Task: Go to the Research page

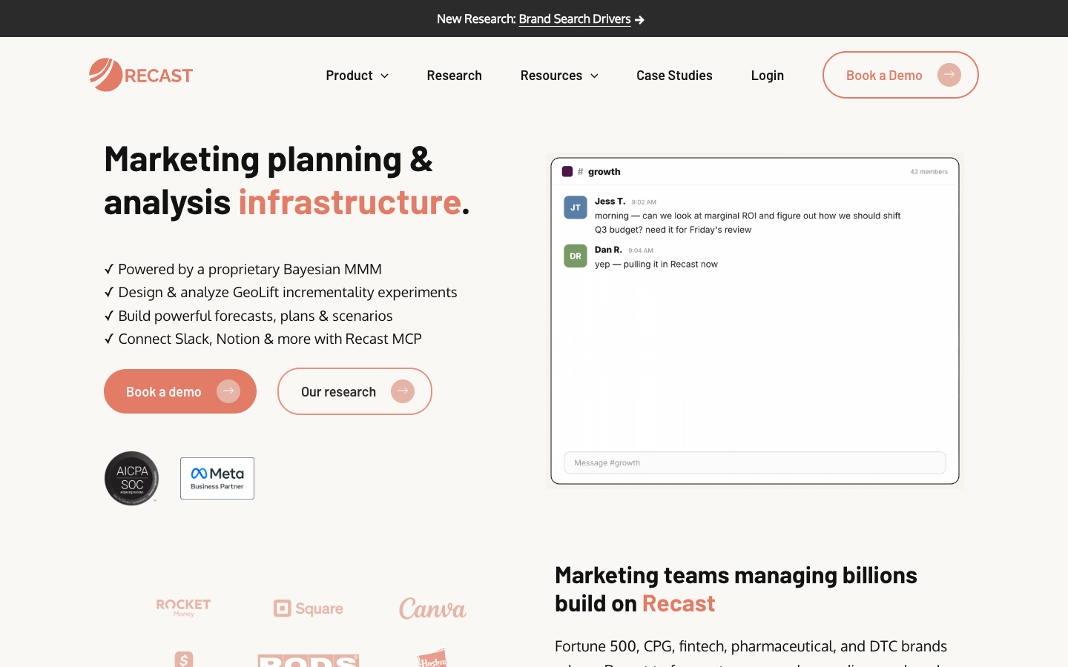Action: click(454, 76)
